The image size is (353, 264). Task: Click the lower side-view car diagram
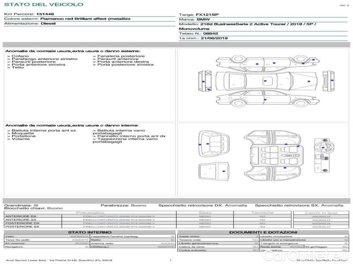(267, 98)
